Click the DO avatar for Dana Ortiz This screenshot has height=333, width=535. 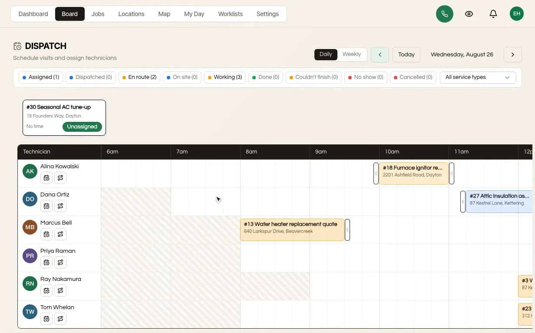(x=30, y=199)
